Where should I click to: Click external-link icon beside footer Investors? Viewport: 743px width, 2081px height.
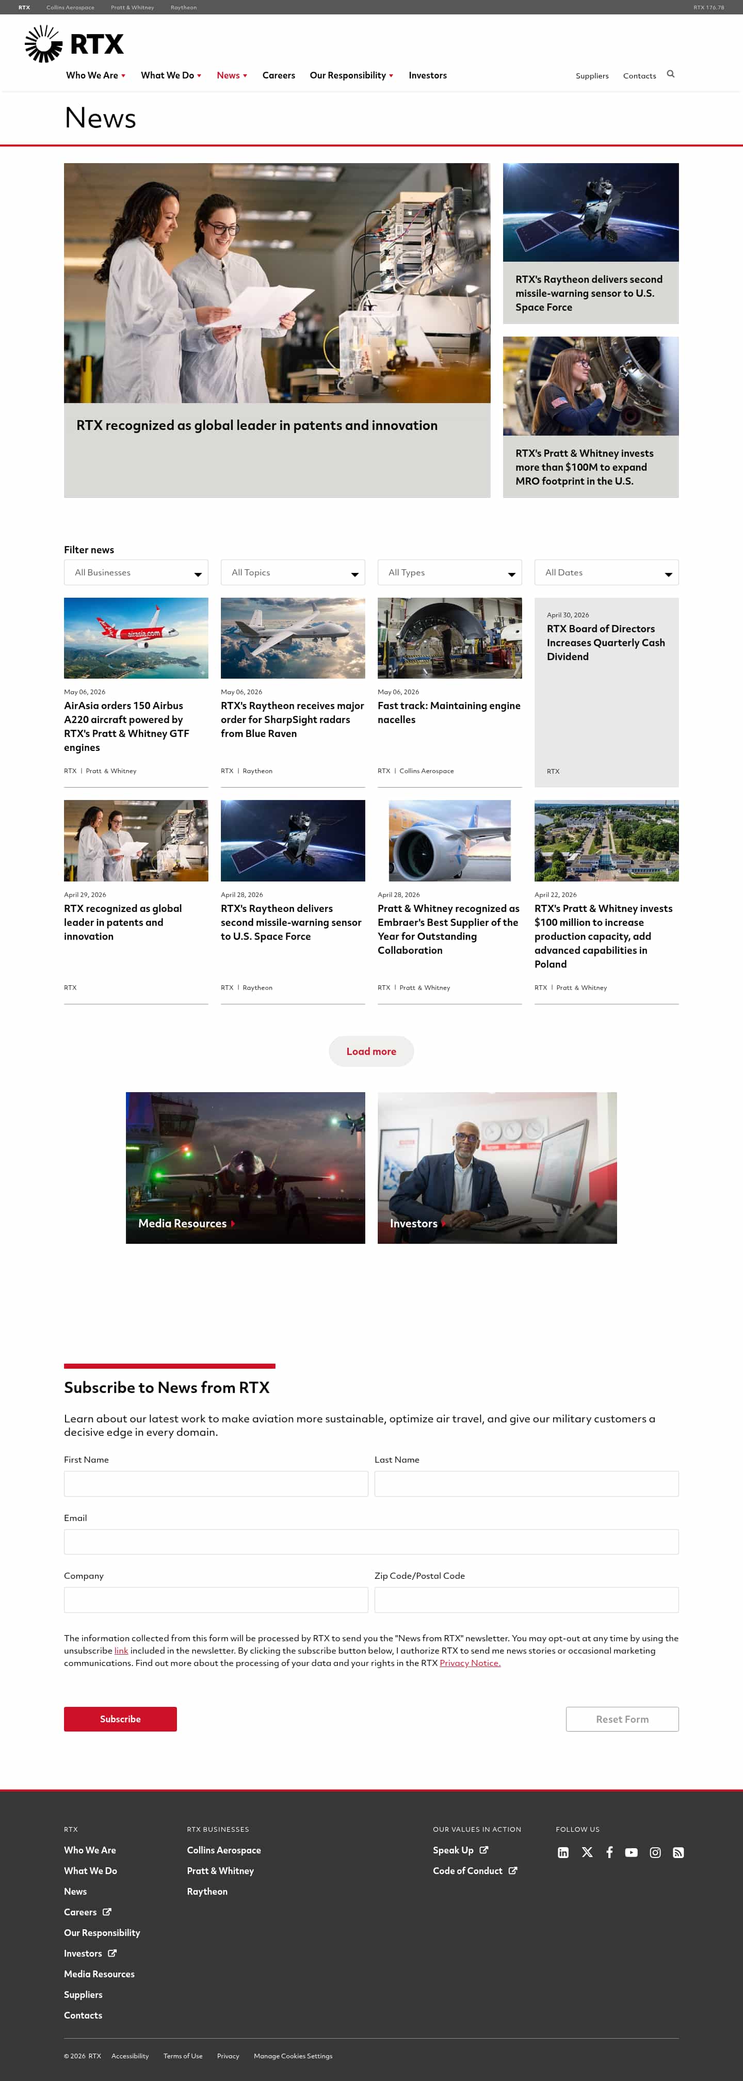click(x=112, y=1954)
